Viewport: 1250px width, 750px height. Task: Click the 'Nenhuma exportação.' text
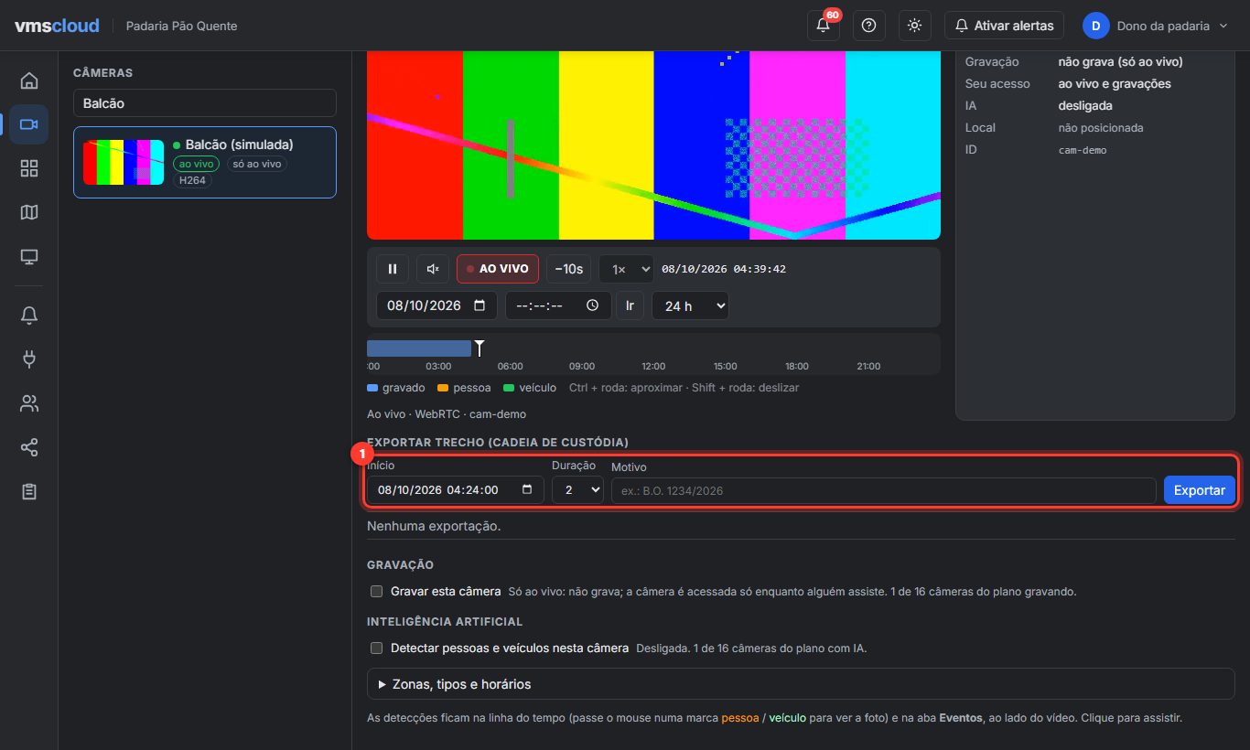click(434, 526)
